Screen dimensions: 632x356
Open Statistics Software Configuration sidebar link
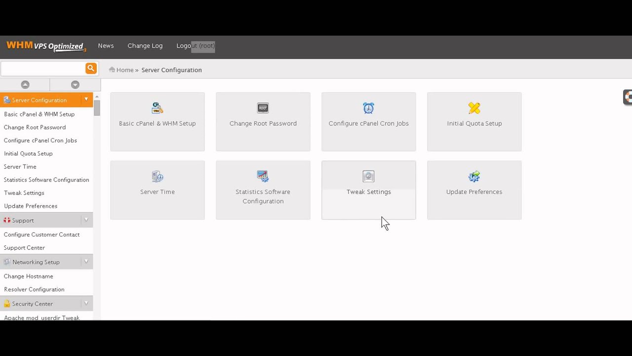pyautogui.click(x=46, y=179)
